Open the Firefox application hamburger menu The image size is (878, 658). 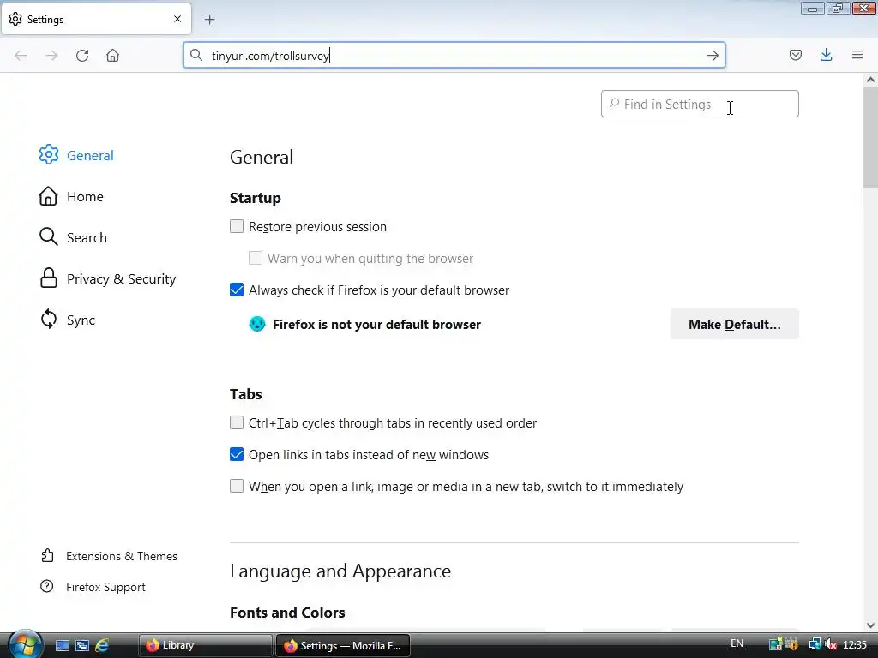(x=857, y=55)
